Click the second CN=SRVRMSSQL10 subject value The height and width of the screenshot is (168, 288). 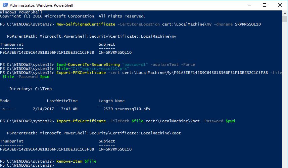(115, 149)
